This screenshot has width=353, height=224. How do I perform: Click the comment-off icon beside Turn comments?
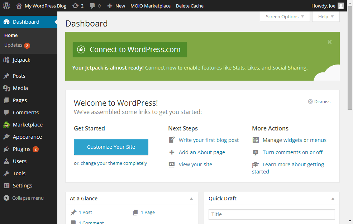point(256,152)
